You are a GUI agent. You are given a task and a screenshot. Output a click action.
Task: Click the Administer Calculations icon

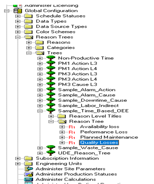(29, 179)
